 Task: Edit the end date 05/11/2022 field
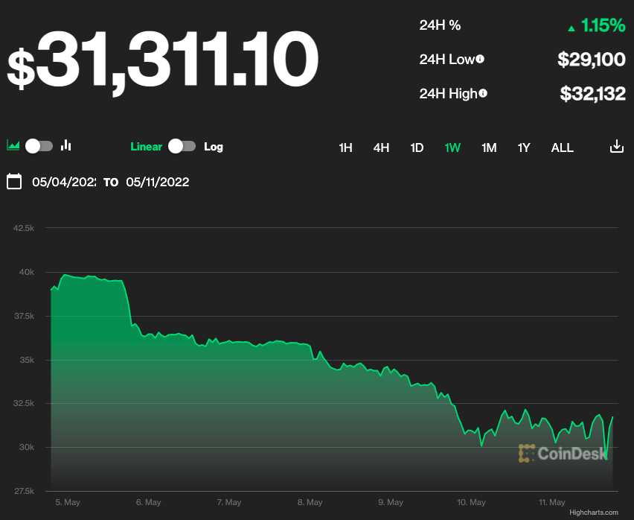click(157, 182)
